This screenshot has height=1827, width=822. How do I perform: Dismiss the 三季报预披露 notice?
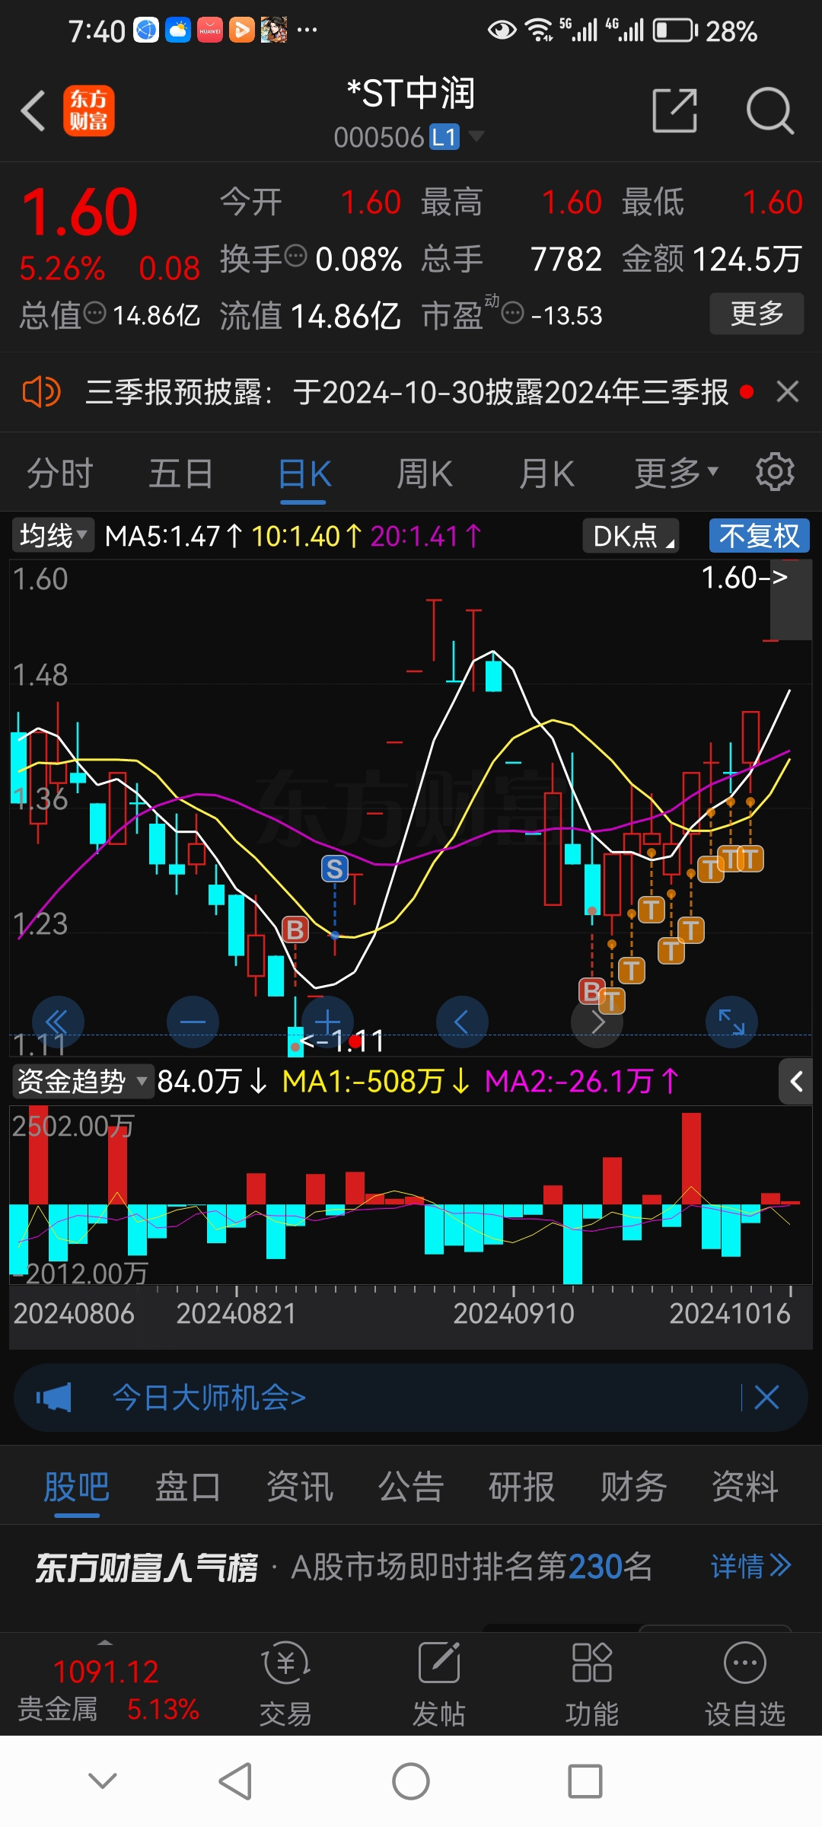pyautogui.click(x=788, y=392)
